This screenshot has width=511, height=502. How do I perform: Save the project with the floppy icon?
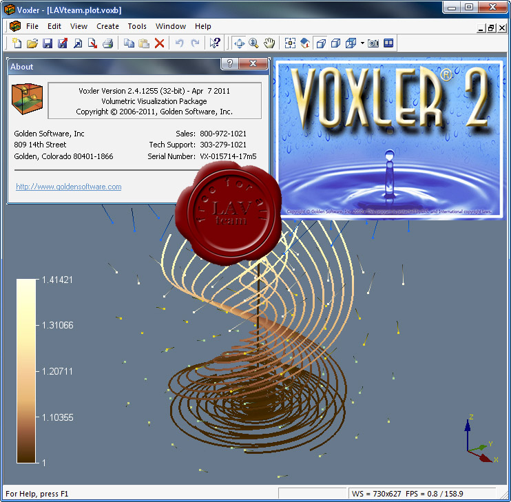pos(48,43)
